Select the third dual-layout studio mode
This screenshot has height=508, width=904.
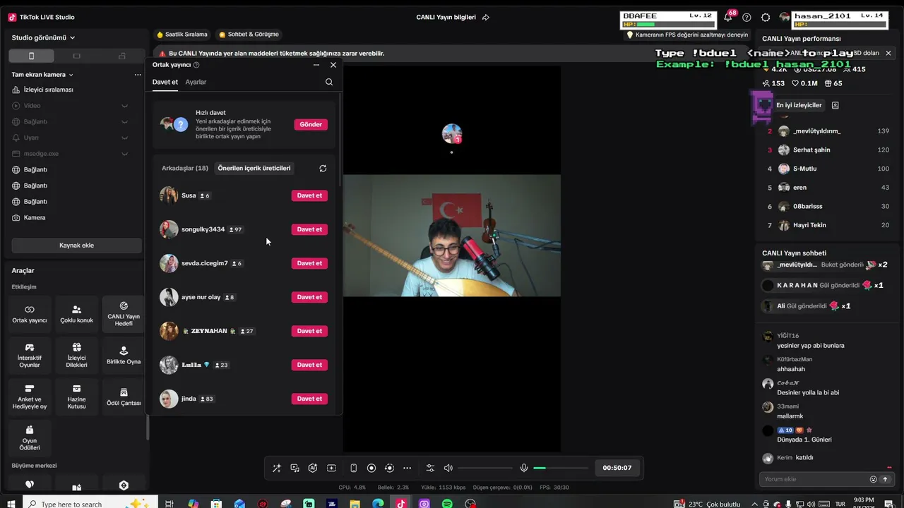[x=121, y=56]
